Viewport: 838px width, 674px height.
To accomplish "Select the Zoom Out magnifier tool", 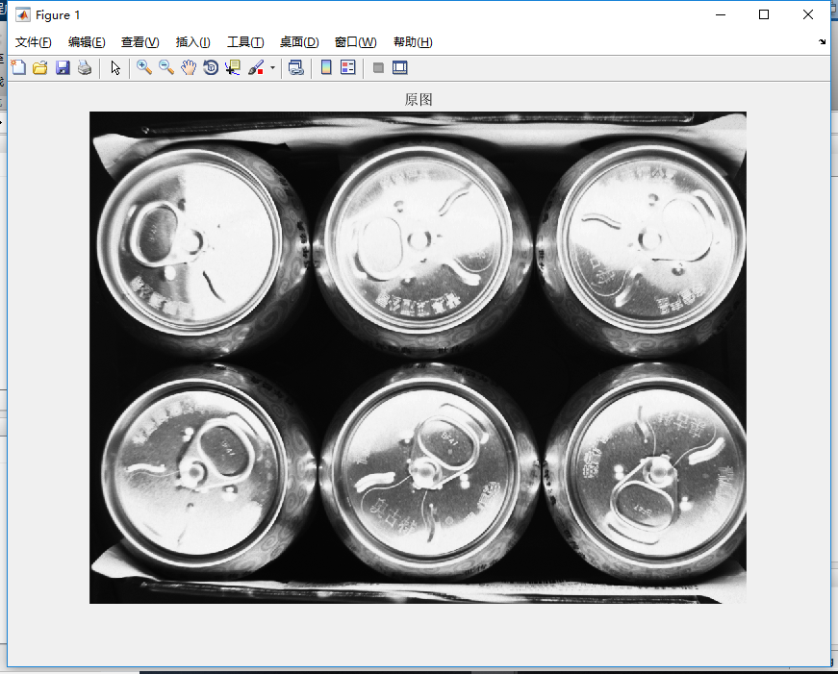I will (166, 68).
